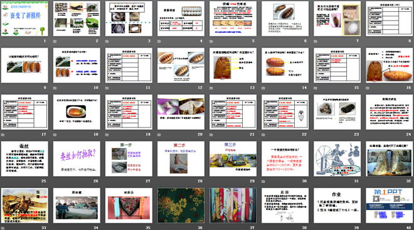Click the animation star icon under slide 19
Screen dimensions: 414x230
click(x=107, y=135)
